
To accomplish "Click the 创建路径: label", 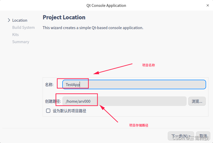I will point(53,101).
